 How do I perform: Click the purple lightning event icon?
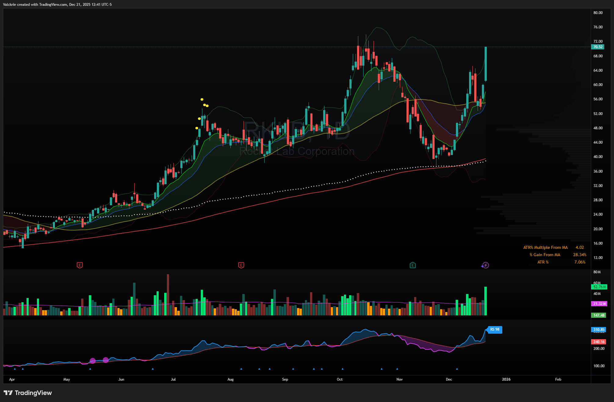[x=485, y=265]
